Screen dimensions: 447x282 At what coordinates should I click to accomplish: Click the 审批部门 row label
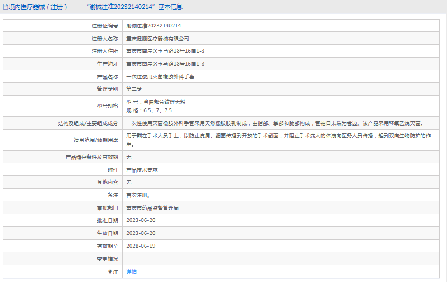point(107,208)
